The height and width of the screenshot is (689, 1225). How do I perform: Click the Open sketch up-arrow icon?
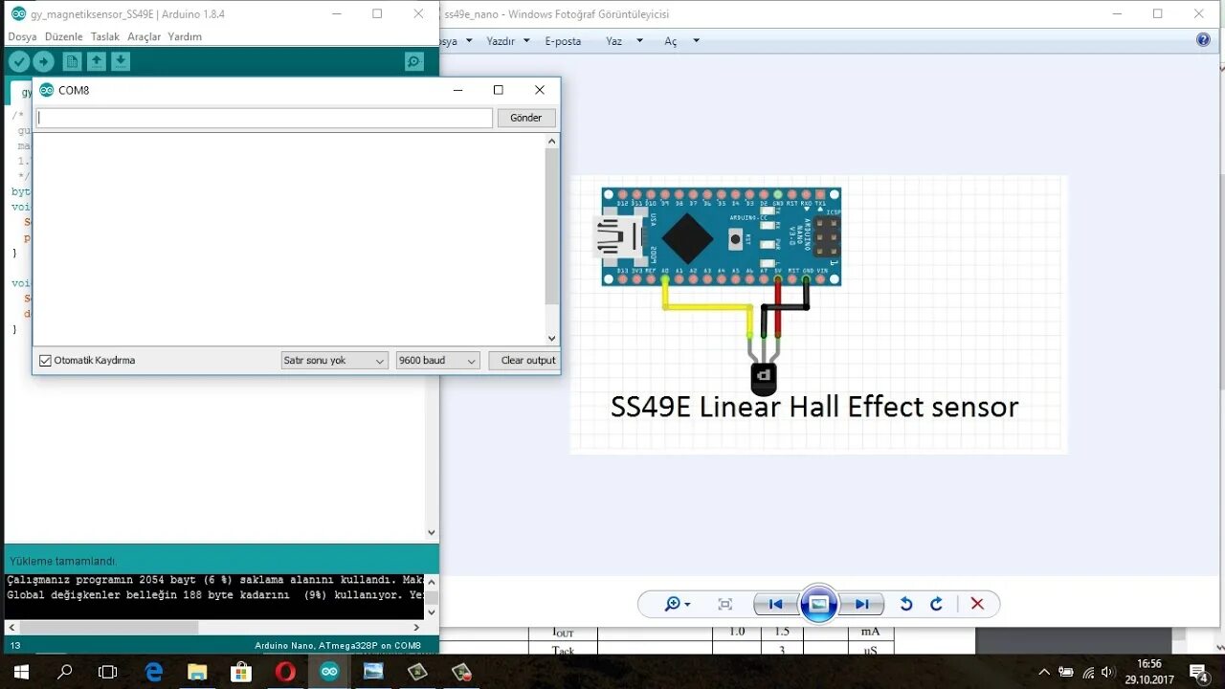(x=97, y=61)
